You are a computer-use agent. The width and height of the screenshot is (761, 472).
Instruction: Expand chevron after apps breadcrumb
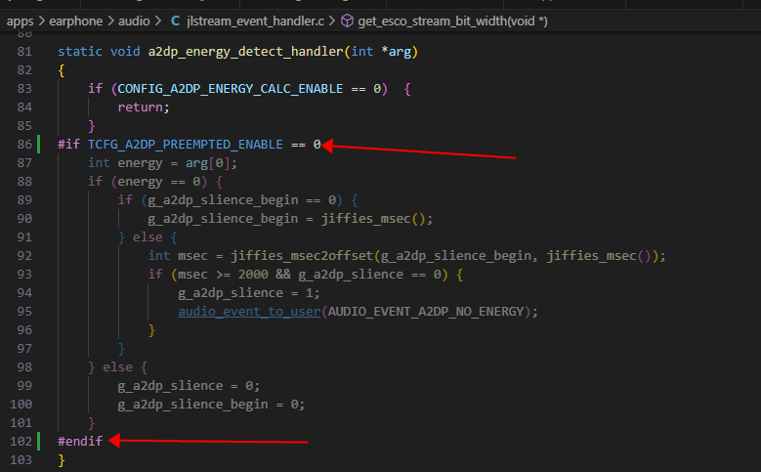(x=41, y=21)
